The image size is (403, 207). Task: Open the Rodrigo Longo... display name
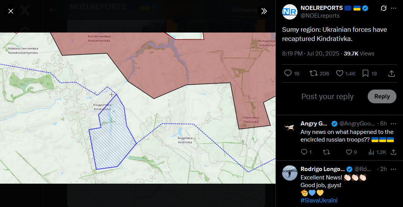[322, 169]
